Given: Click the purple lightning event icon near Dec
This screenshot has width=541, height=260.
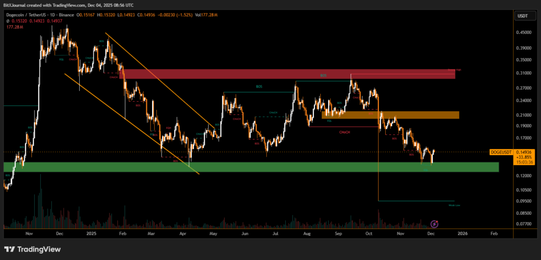Looking at the screenshot, I should tap(434, 224).
